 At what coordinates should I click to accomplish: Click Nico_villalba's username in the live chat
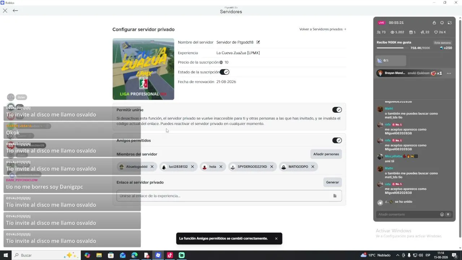point(394,156)
